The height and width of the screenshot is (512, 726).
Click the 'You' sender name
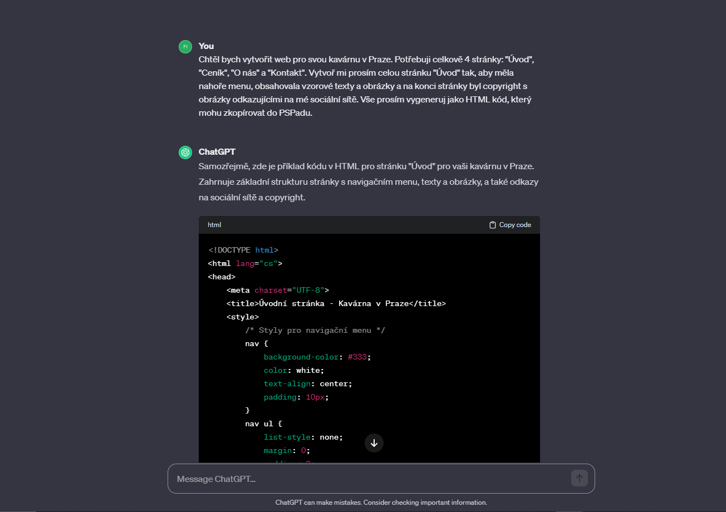pyautogui.click(x=206, y=46)
